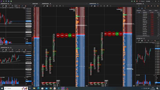Open Chrome from taskbar
Viewport: 160px width, 90px height.
pos(50,88)
